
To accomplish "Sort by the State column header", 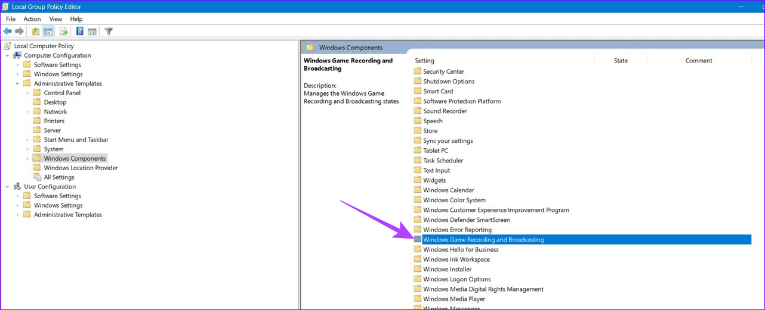I will click(621, 61).
